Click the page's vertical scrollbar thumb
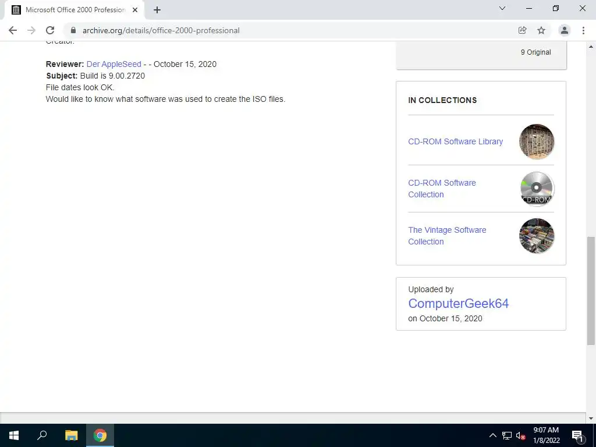 591,291
